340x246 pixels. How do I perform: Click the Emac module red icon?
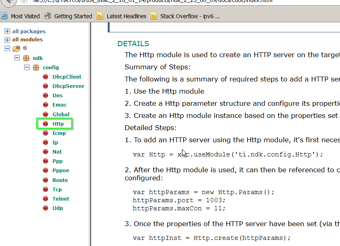(45, 105)
